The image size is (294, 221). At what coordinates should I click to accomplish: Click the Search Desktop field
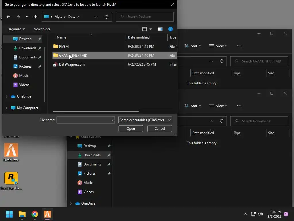(145, 17)
